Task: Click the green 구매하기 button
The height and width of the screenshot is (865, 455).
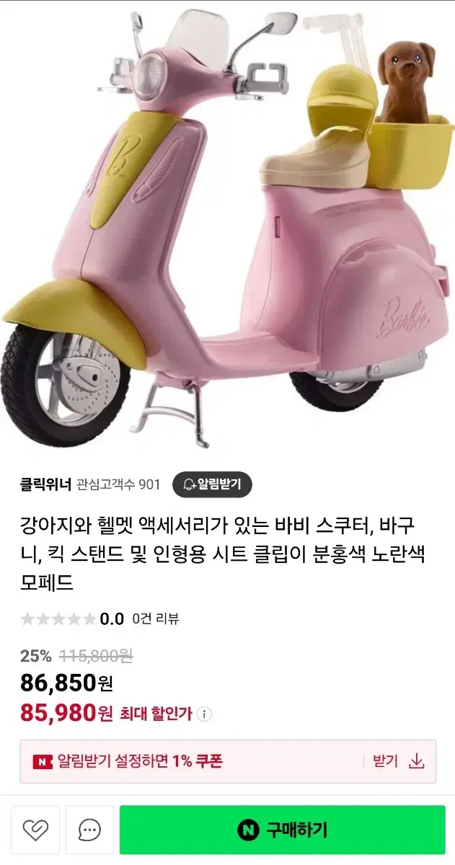Action: (283, 830)
